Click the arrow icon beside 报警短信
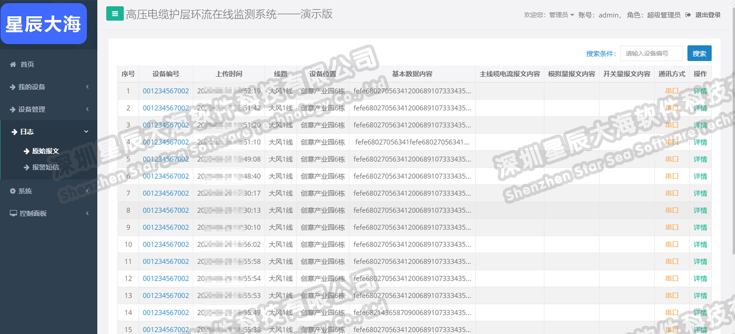The width and height of the screenshot is (735, 334). coord(26,167)
